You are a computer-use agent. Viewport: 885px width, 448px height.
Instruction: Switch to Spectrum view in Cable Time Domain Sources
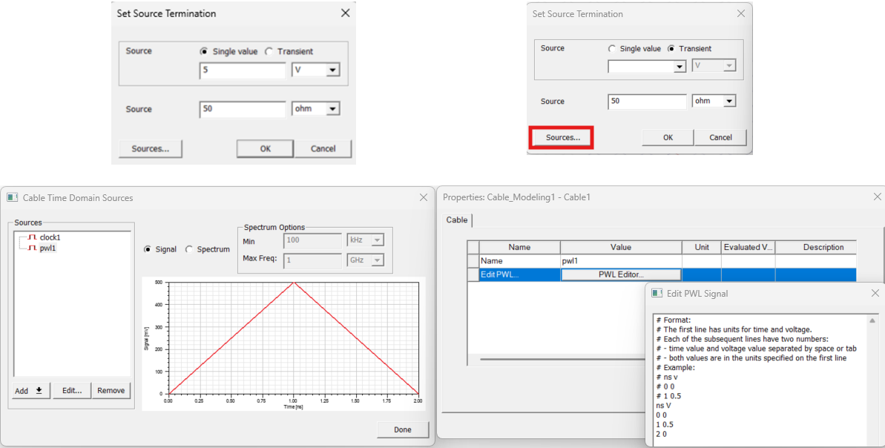click(190, 249)
